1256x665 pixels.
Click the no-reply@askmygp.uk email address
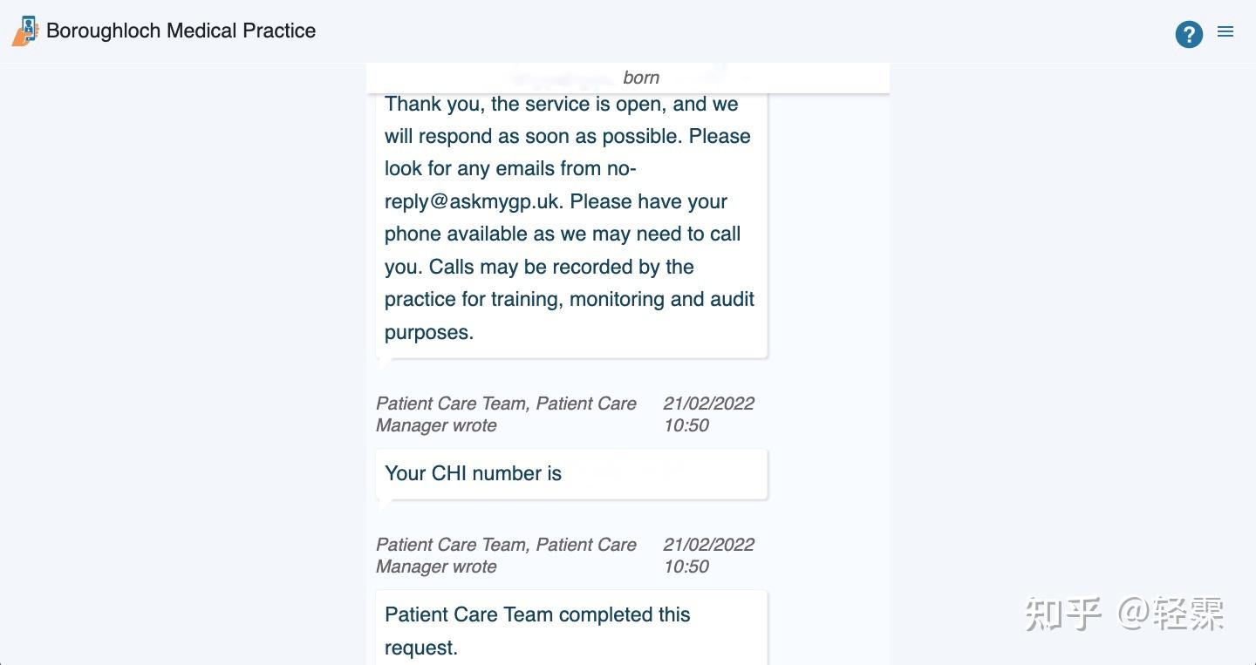(x=509, y=185)
